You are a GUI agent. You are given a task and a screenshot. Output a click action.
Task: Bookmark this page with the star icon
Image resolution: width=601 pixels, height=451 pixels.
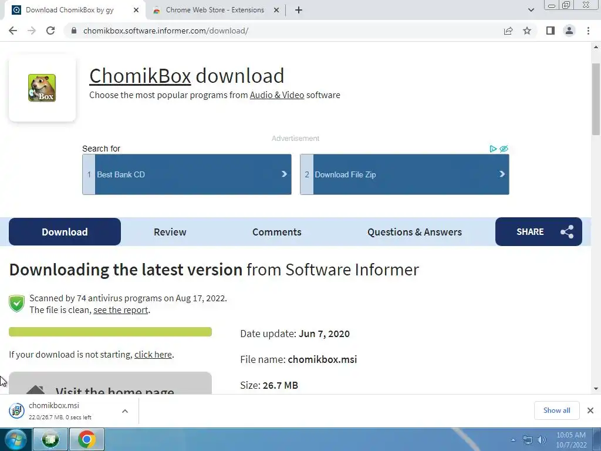click(527, 31)
